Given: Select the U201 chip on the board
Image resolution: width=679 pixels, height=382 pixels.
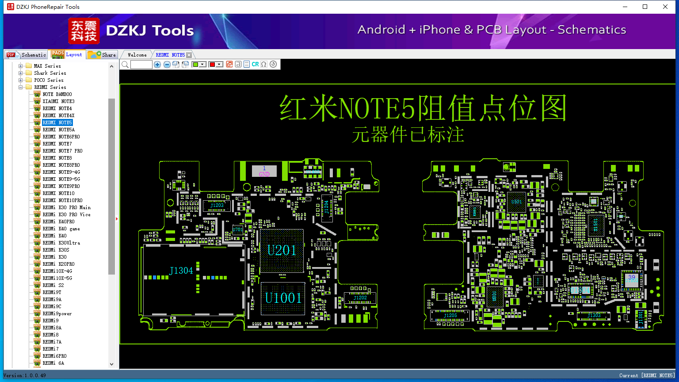Looking at the screenshot, I should coord(282,251).
